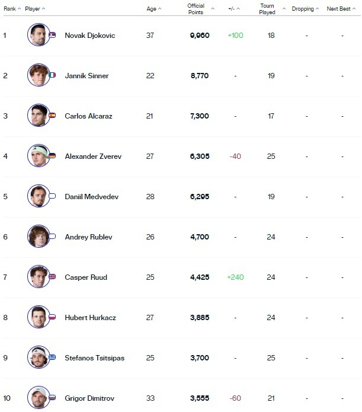Screen dimensions: 362x412
Task: Sort by Next Best column
Action: point(339,9)
